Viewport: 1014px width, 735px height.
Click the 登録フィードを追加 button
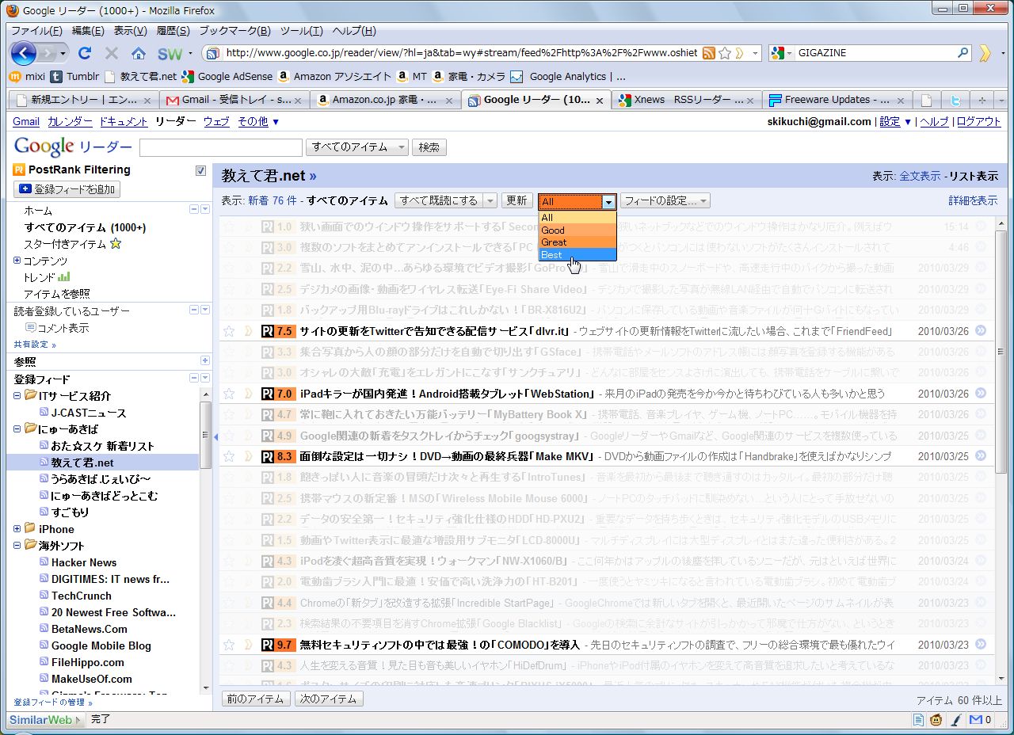pyautogui.click(x=67, y=189)
